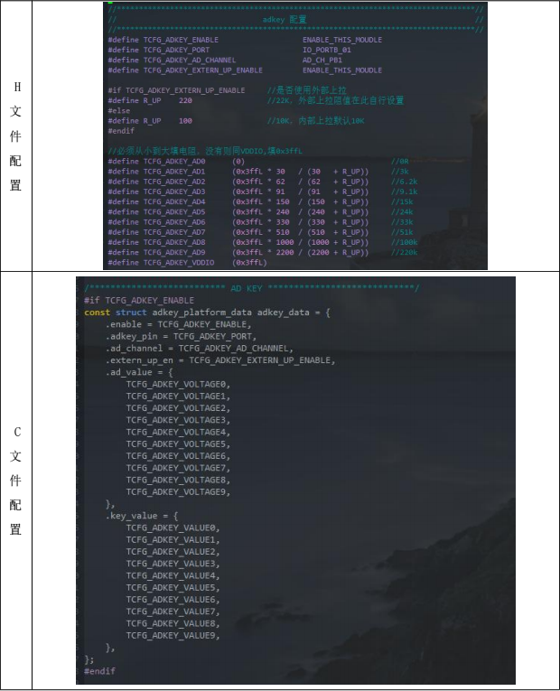560x691 pixels.
Task: Click the 'const struct adkey_platform_data' declaration
Action: click(x=207, y=313)
